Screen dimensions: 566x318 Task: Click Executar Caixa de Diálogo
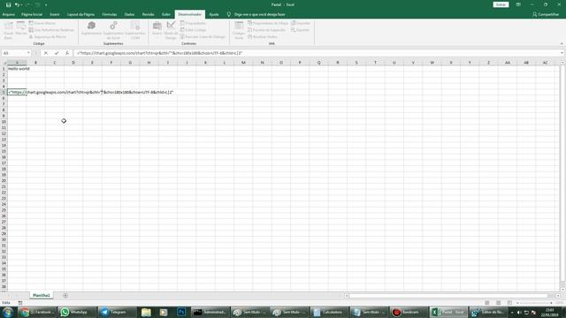point(203,37)
